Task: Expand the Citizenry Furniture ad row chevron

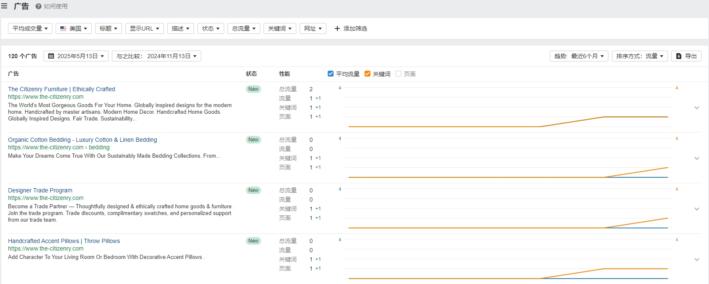Action: (697, 107)
